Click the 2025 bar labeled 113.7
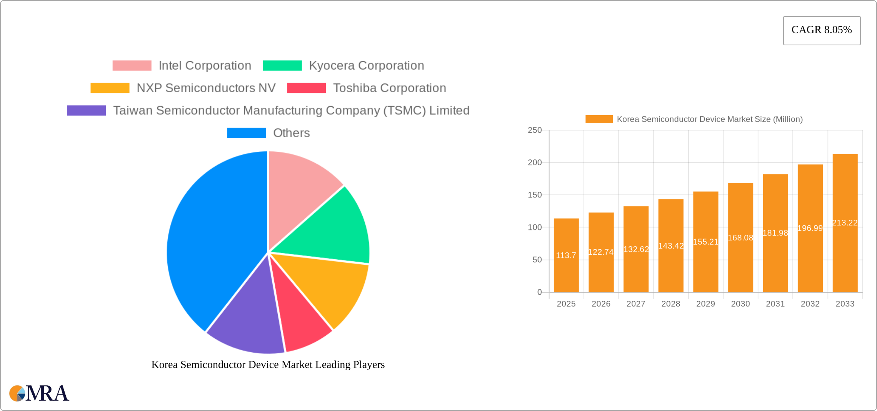The width and height of the screenshot is (877, 411). click(x=566, y=255)
